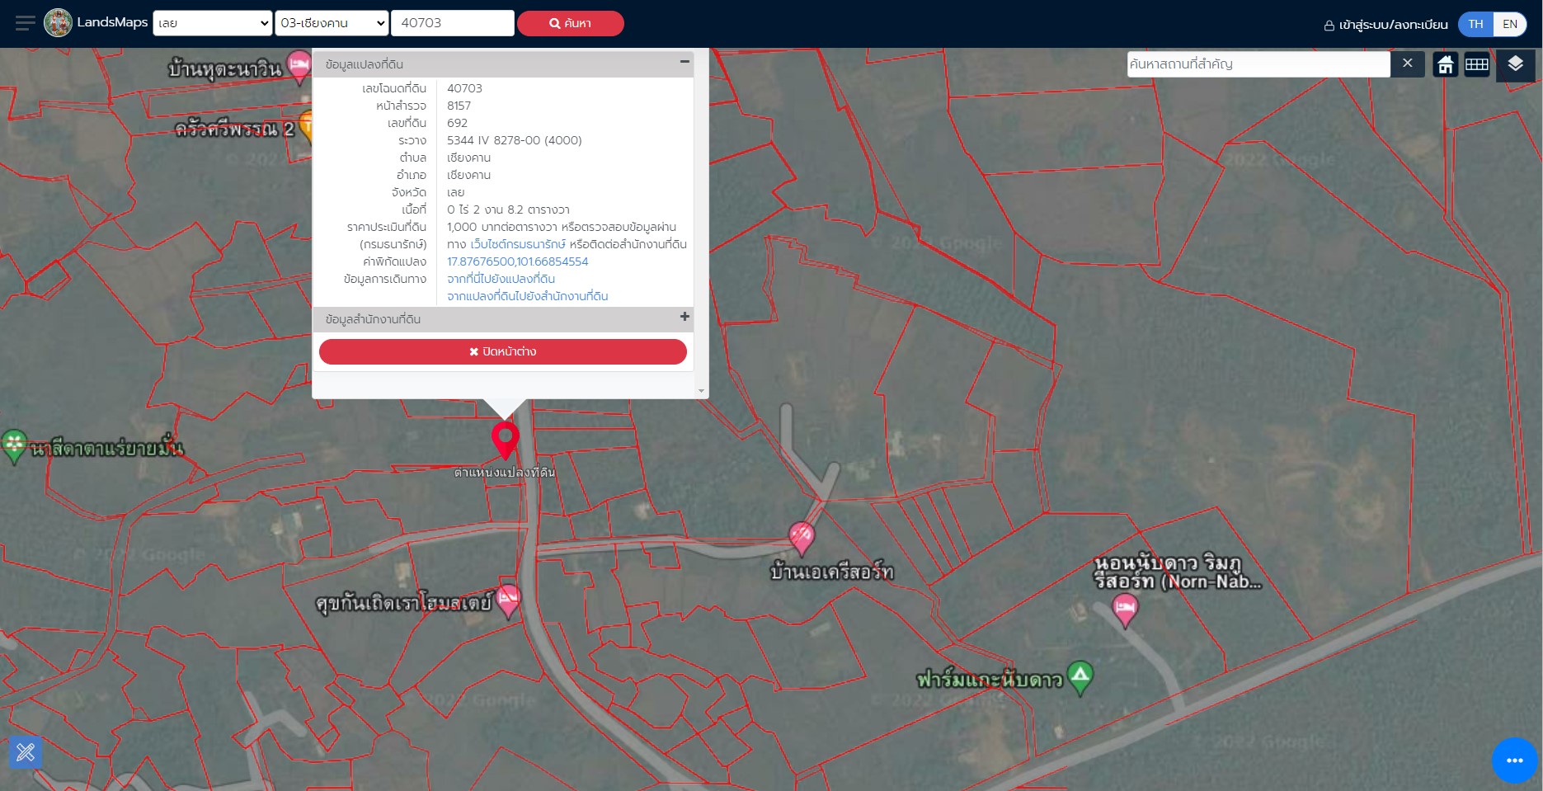Switch language to TH

(1475, 24)
